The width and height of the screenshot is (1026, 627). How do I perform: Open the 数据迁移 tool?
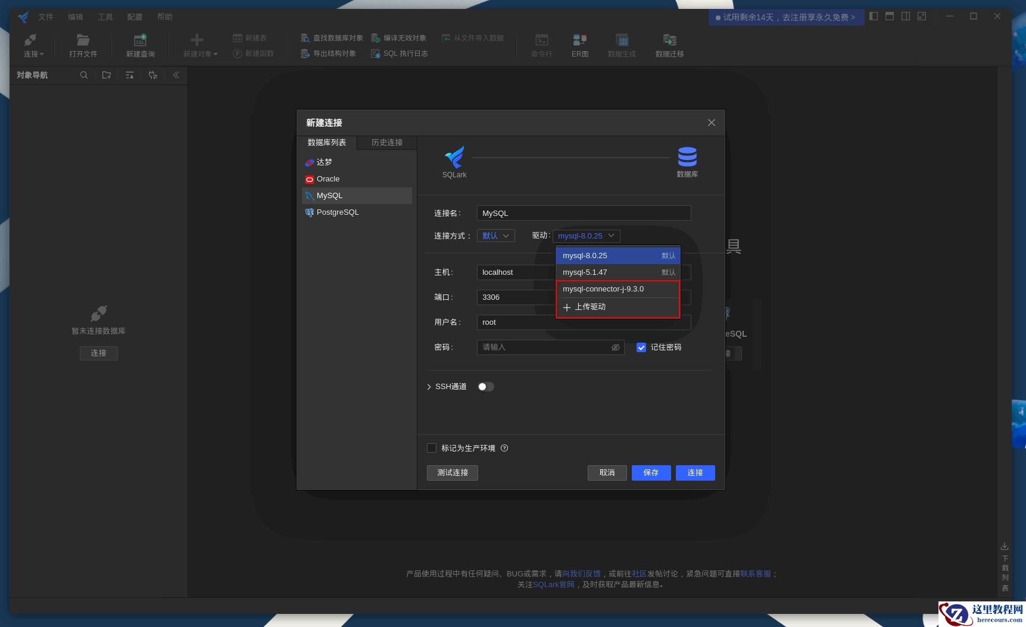click(669, 40)
